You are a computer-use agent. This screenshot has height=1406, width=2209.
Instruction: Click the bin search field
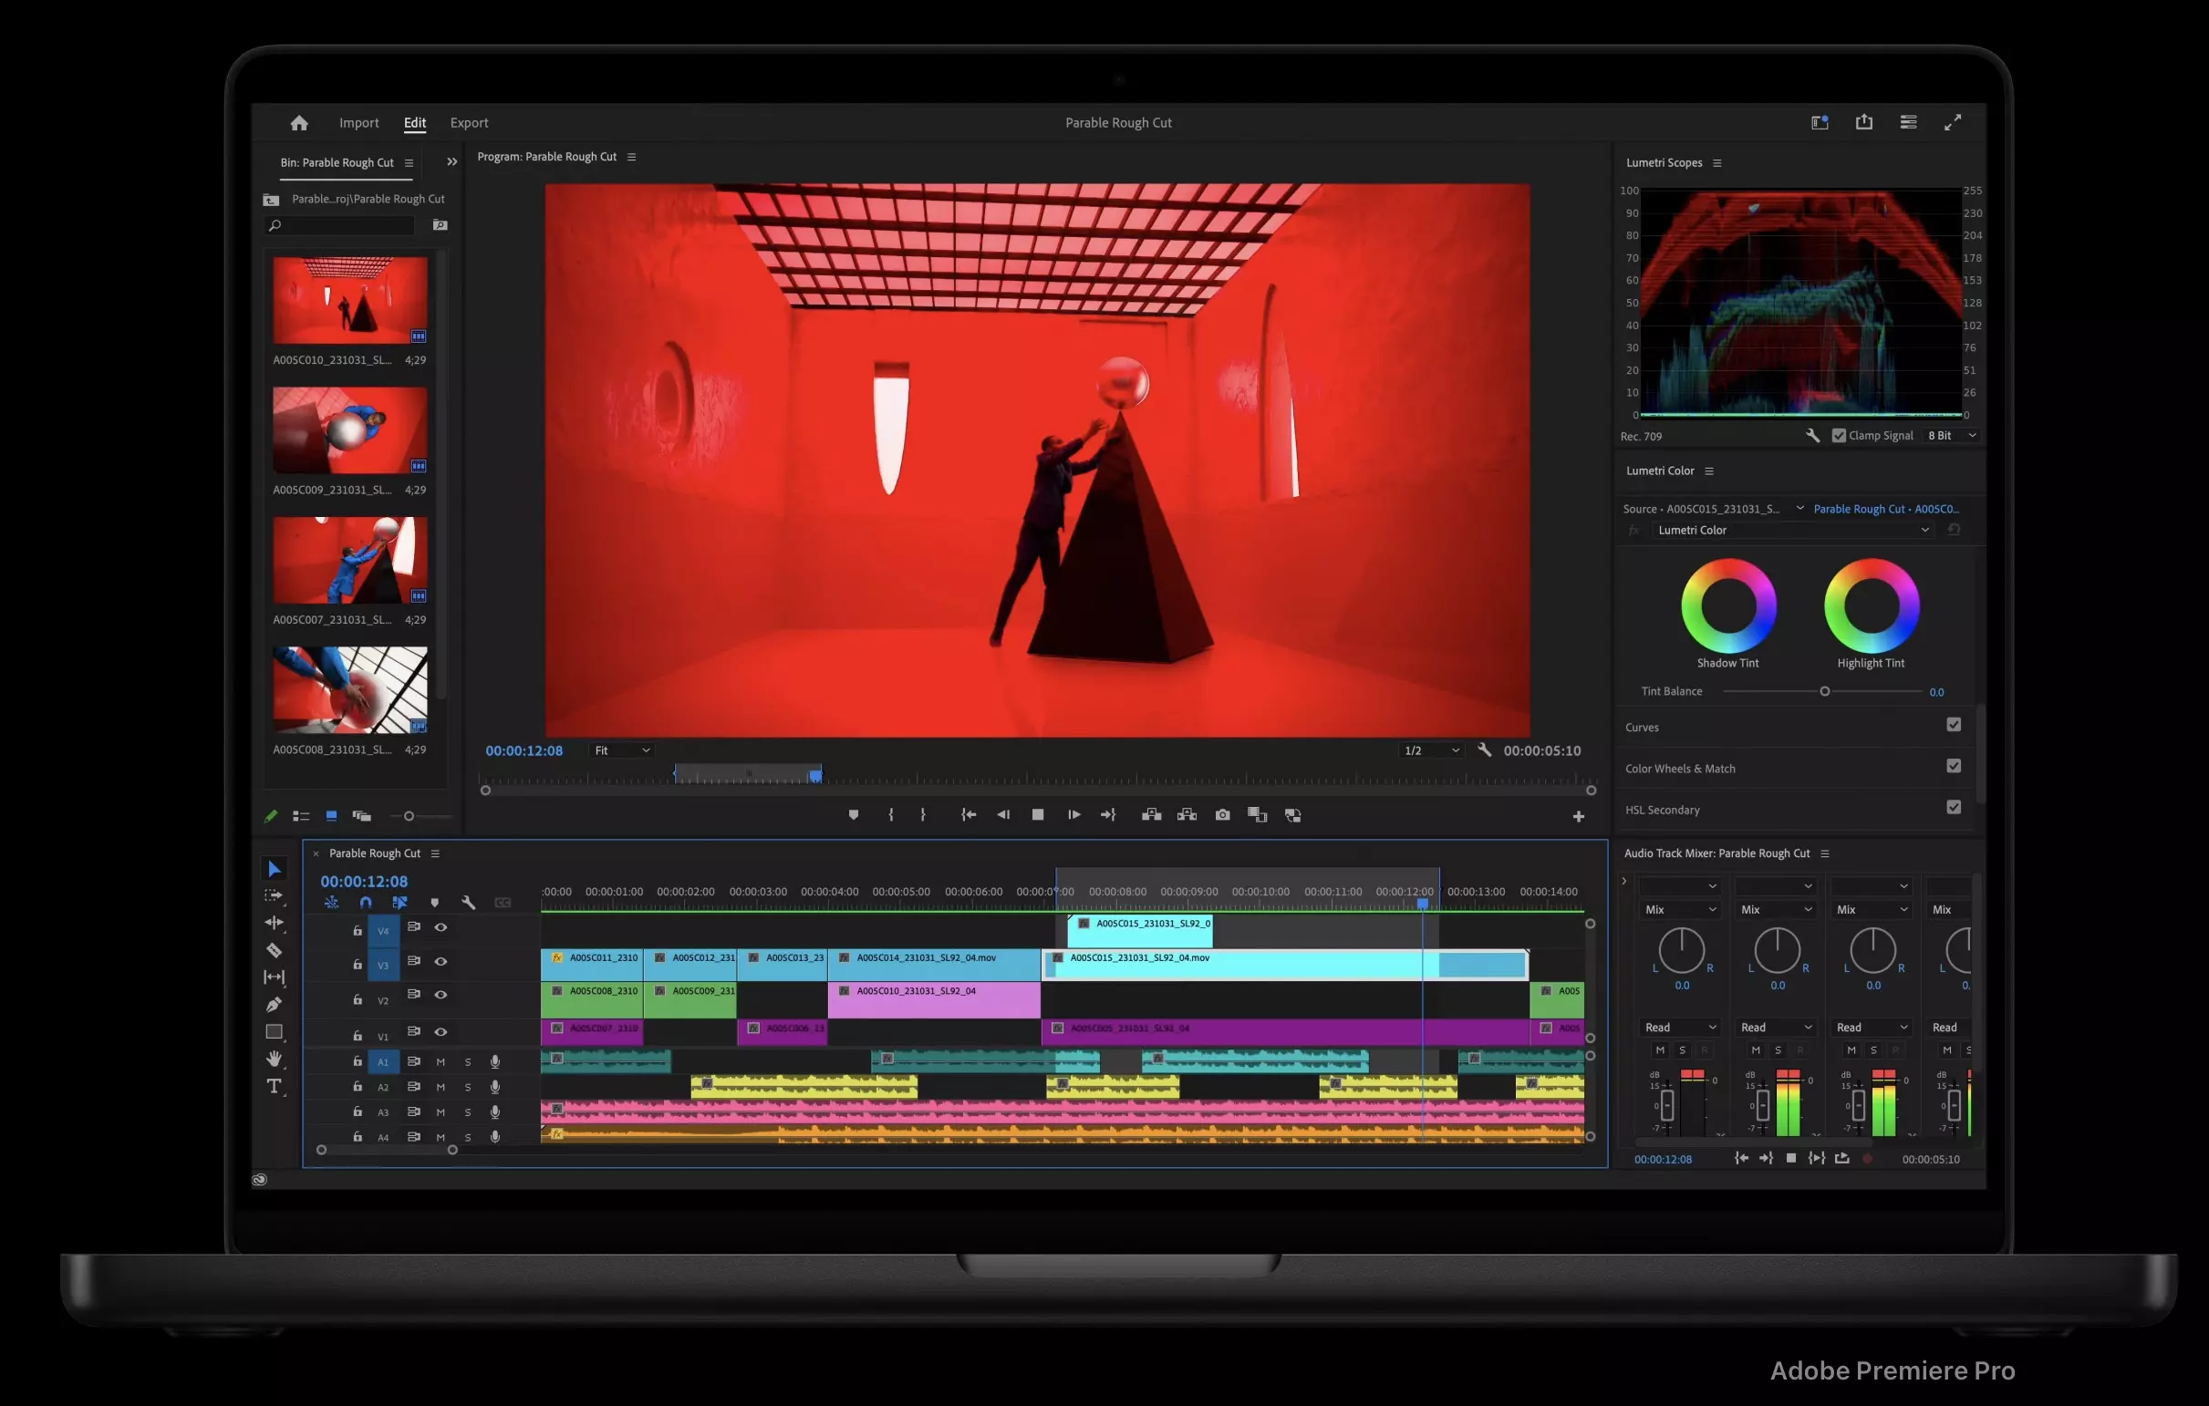coord(339,225)
